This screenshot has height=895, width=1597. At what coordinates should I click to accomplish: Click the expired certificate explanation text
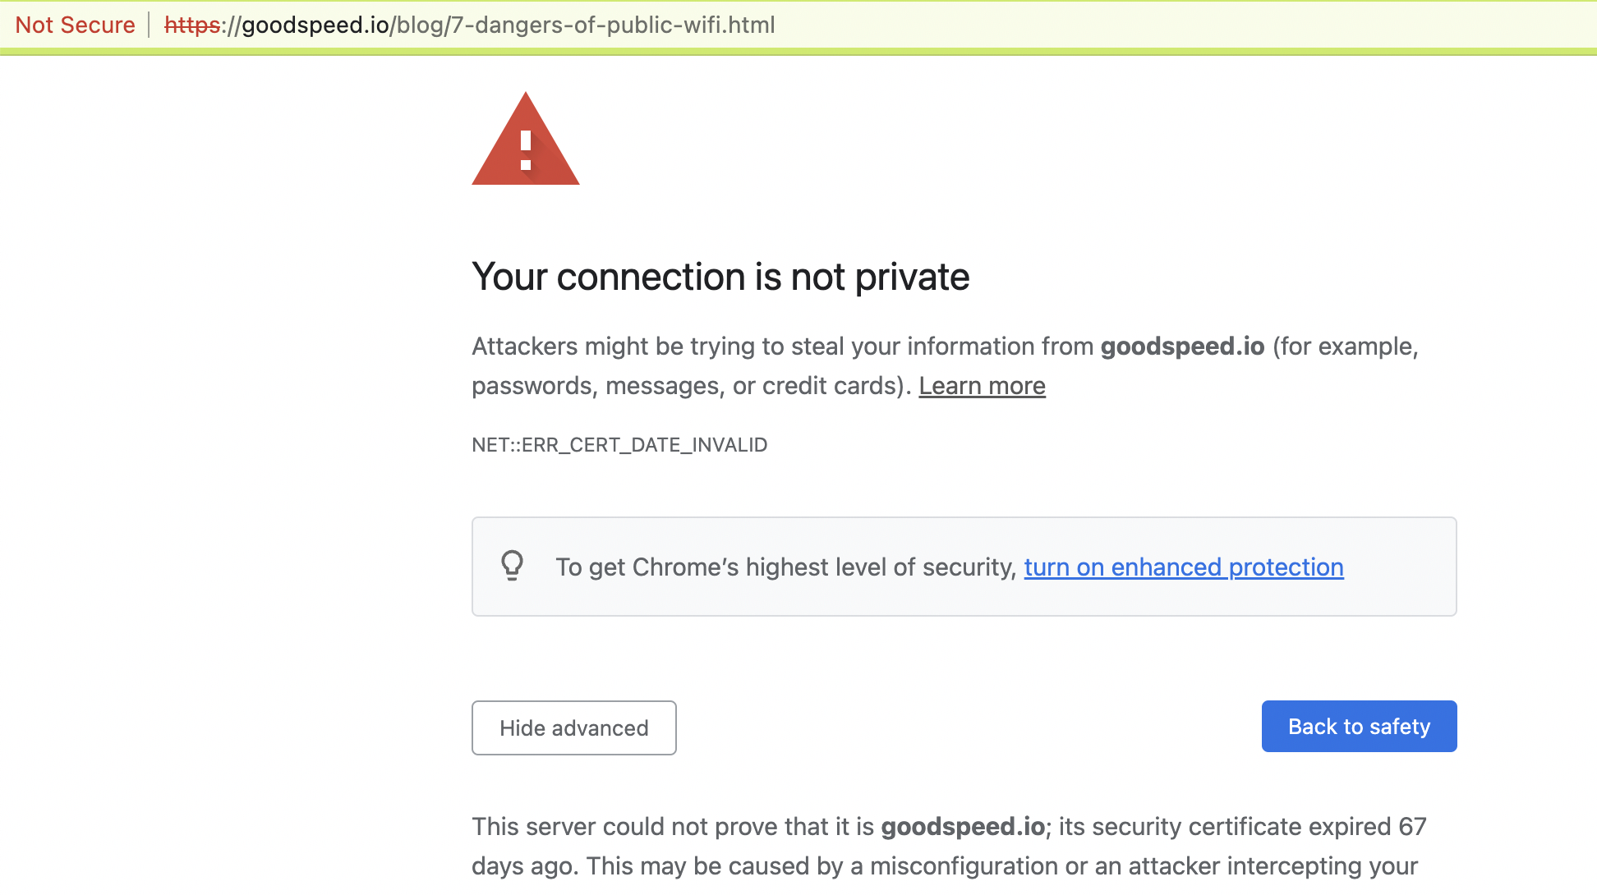(x=945, y=846)
